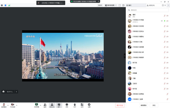
Task: Collapse the side panel with chevron handle
Action: pyautogui.click(x=125, y=56)
